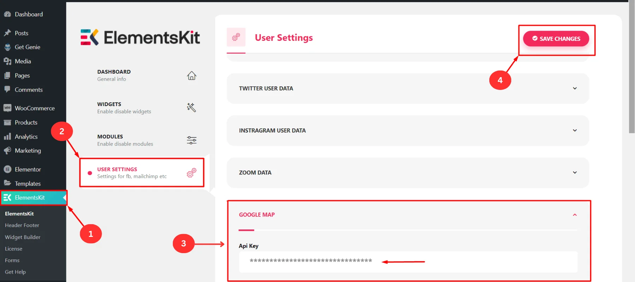Click the INSTRAGRAM USER DATA title
635x282 pixels.
272,130
